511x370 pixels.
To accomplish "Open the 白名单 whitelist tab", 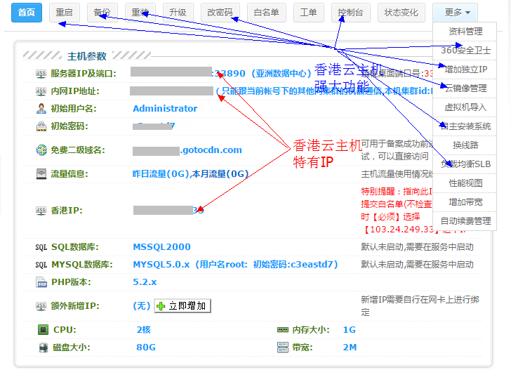I will (x=267, y=13).
